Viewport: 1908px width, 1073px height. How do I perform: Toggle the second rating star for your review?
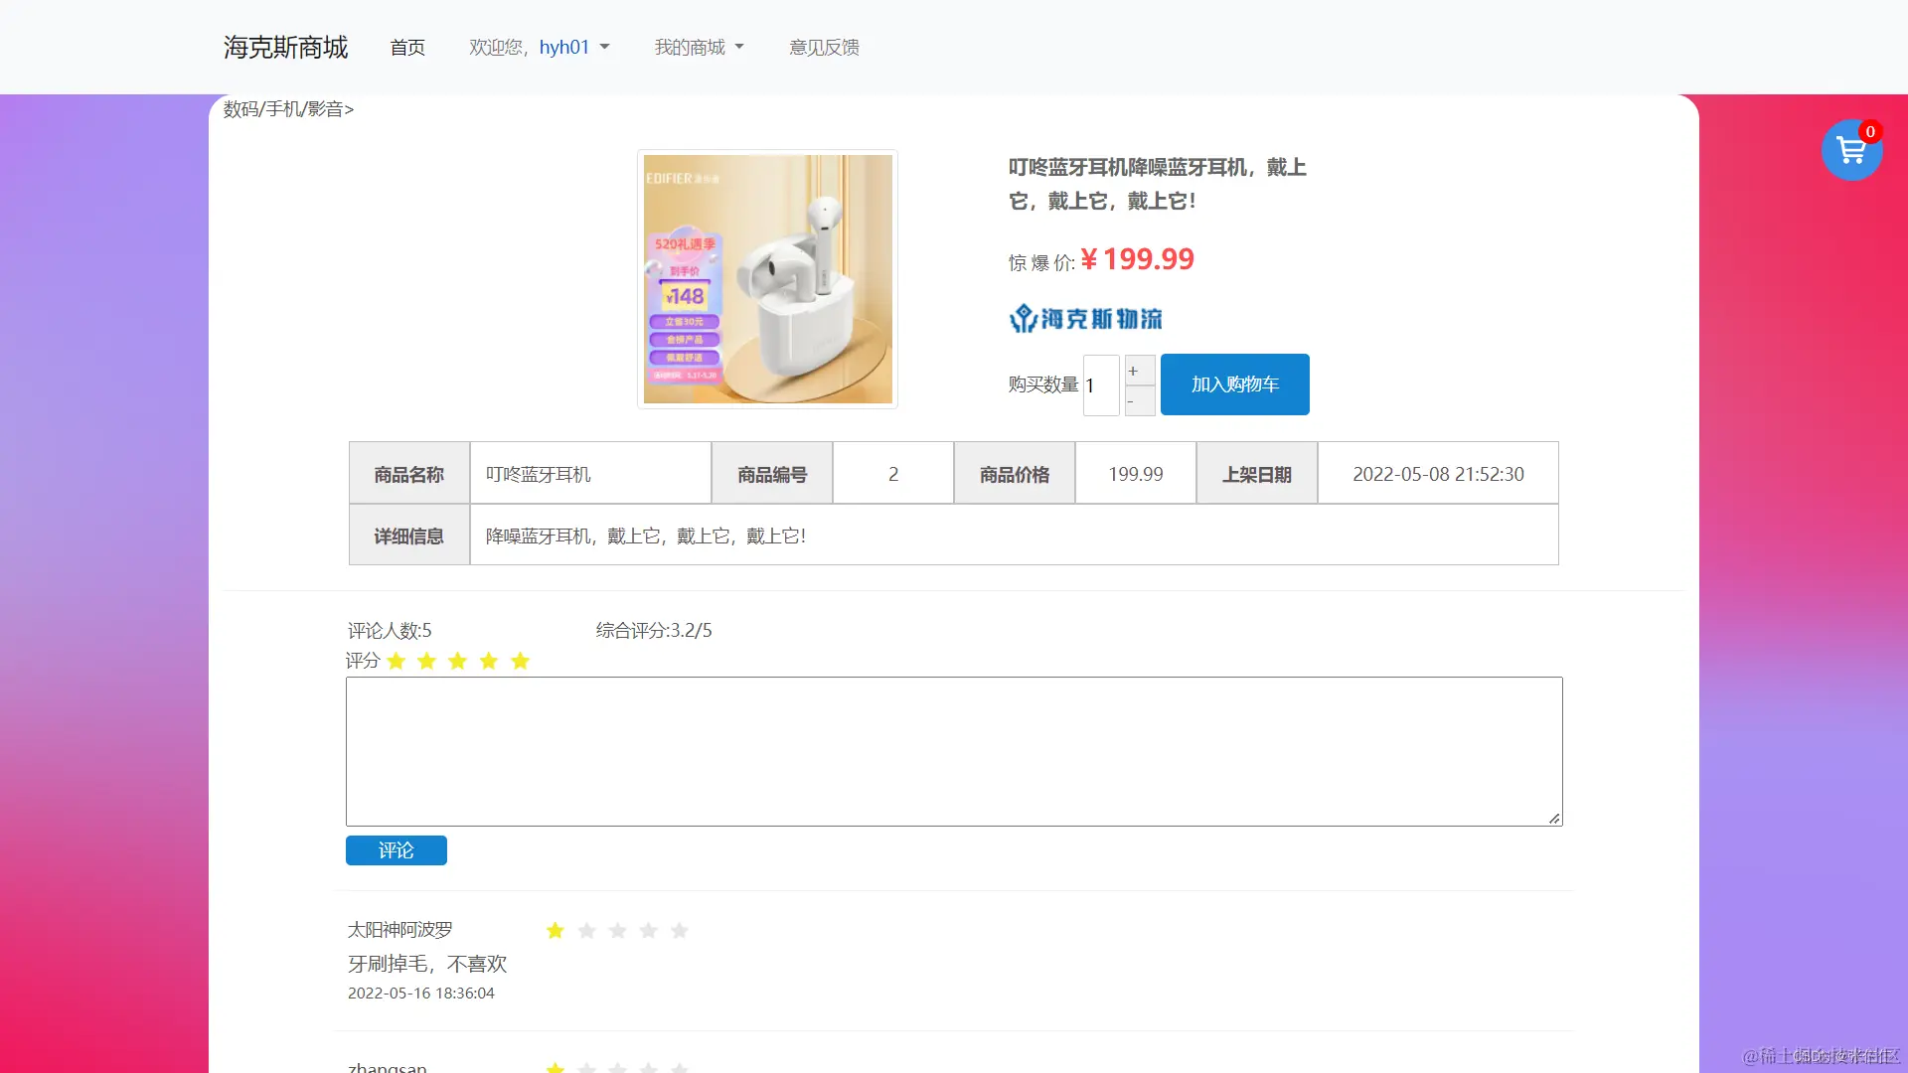pyautogui.click(x=426, y=660)
